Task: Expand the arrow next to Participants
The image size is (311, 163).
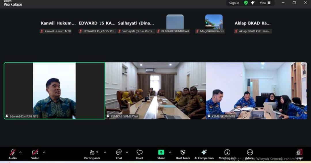Action: tap(105, 152)
